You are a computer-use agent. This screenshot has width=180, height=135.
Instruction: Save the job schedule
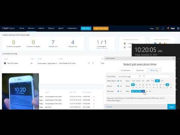tap(171, 107)
